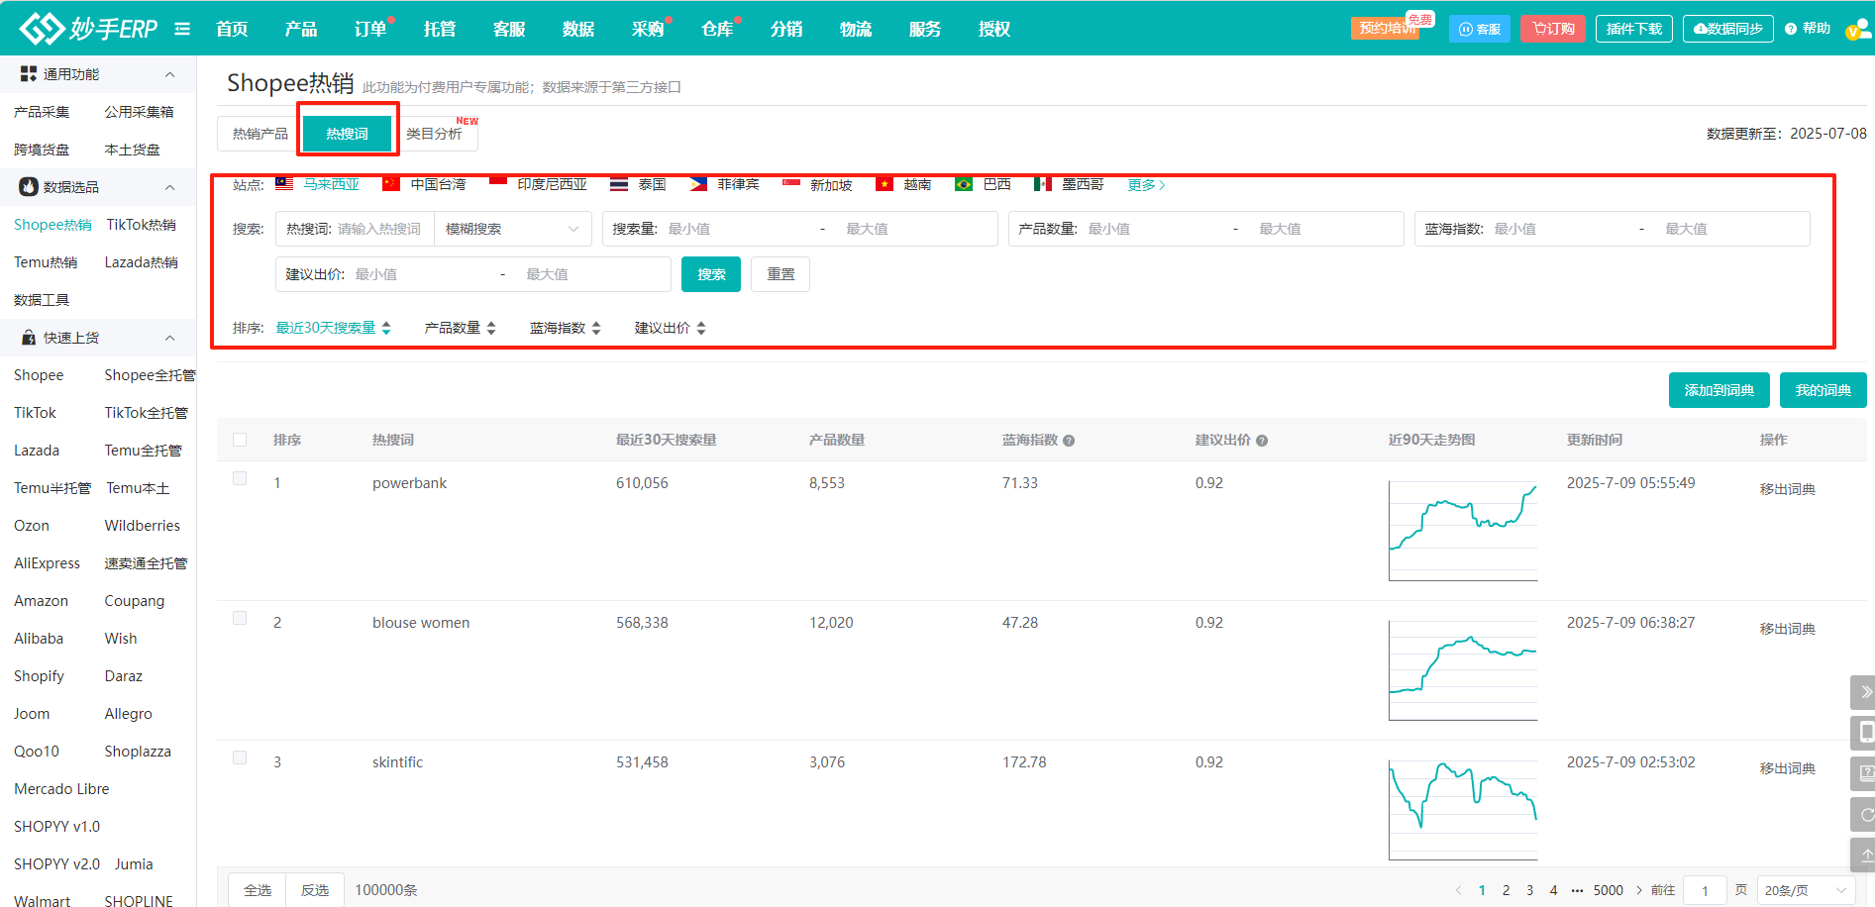
Task: Click the 客服 button in top bar
Action: tap(1480, 29)
